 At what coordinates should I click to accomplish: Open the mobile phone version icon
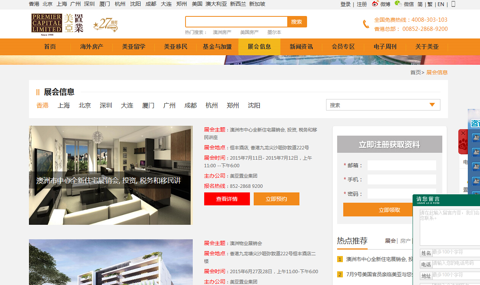pyautogui.click(x=453, y=4)
